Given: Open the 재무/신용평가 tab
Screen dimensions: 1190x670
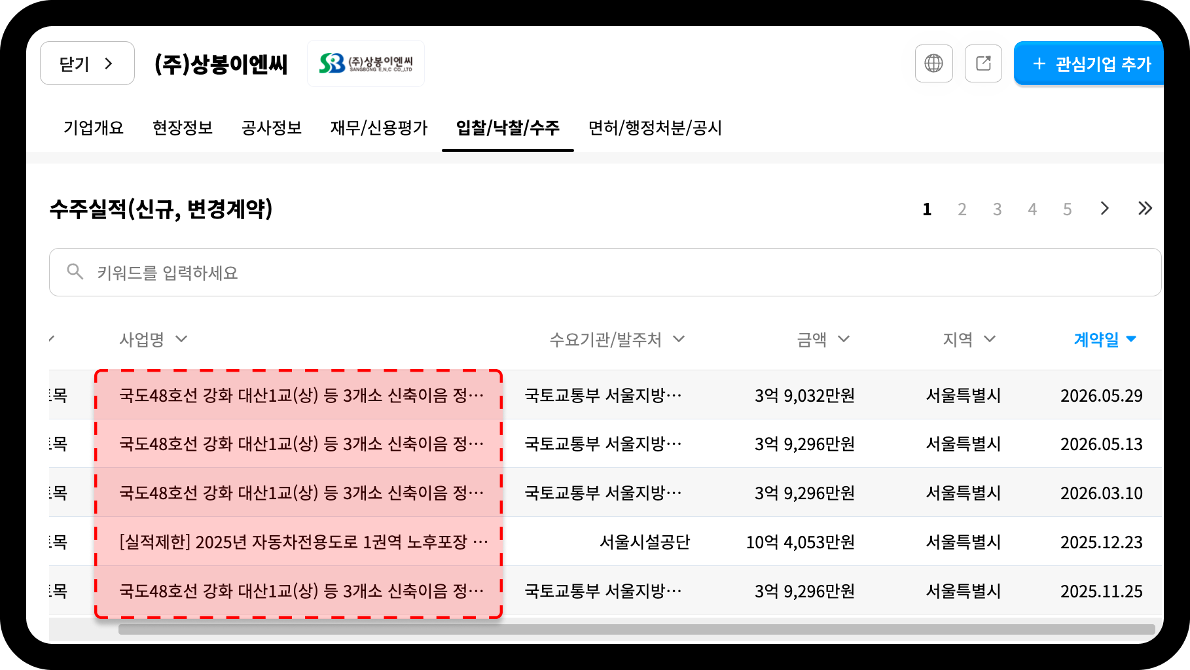Looking at the screenshot, I should pos(379,128).
